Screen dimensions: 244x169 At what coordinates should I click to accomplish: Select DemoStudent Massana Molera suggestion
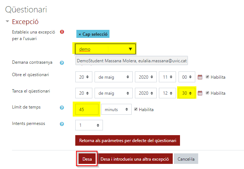(132, 61)
